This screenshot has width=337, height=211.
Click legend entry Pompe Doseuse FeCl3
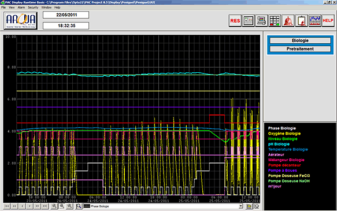click(289, 176)
